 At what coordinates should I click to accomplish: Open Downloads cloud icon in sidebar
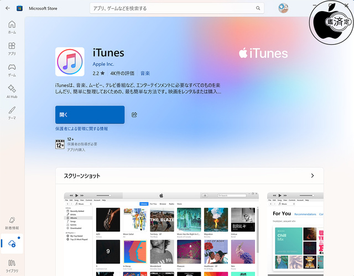[12, 243]
